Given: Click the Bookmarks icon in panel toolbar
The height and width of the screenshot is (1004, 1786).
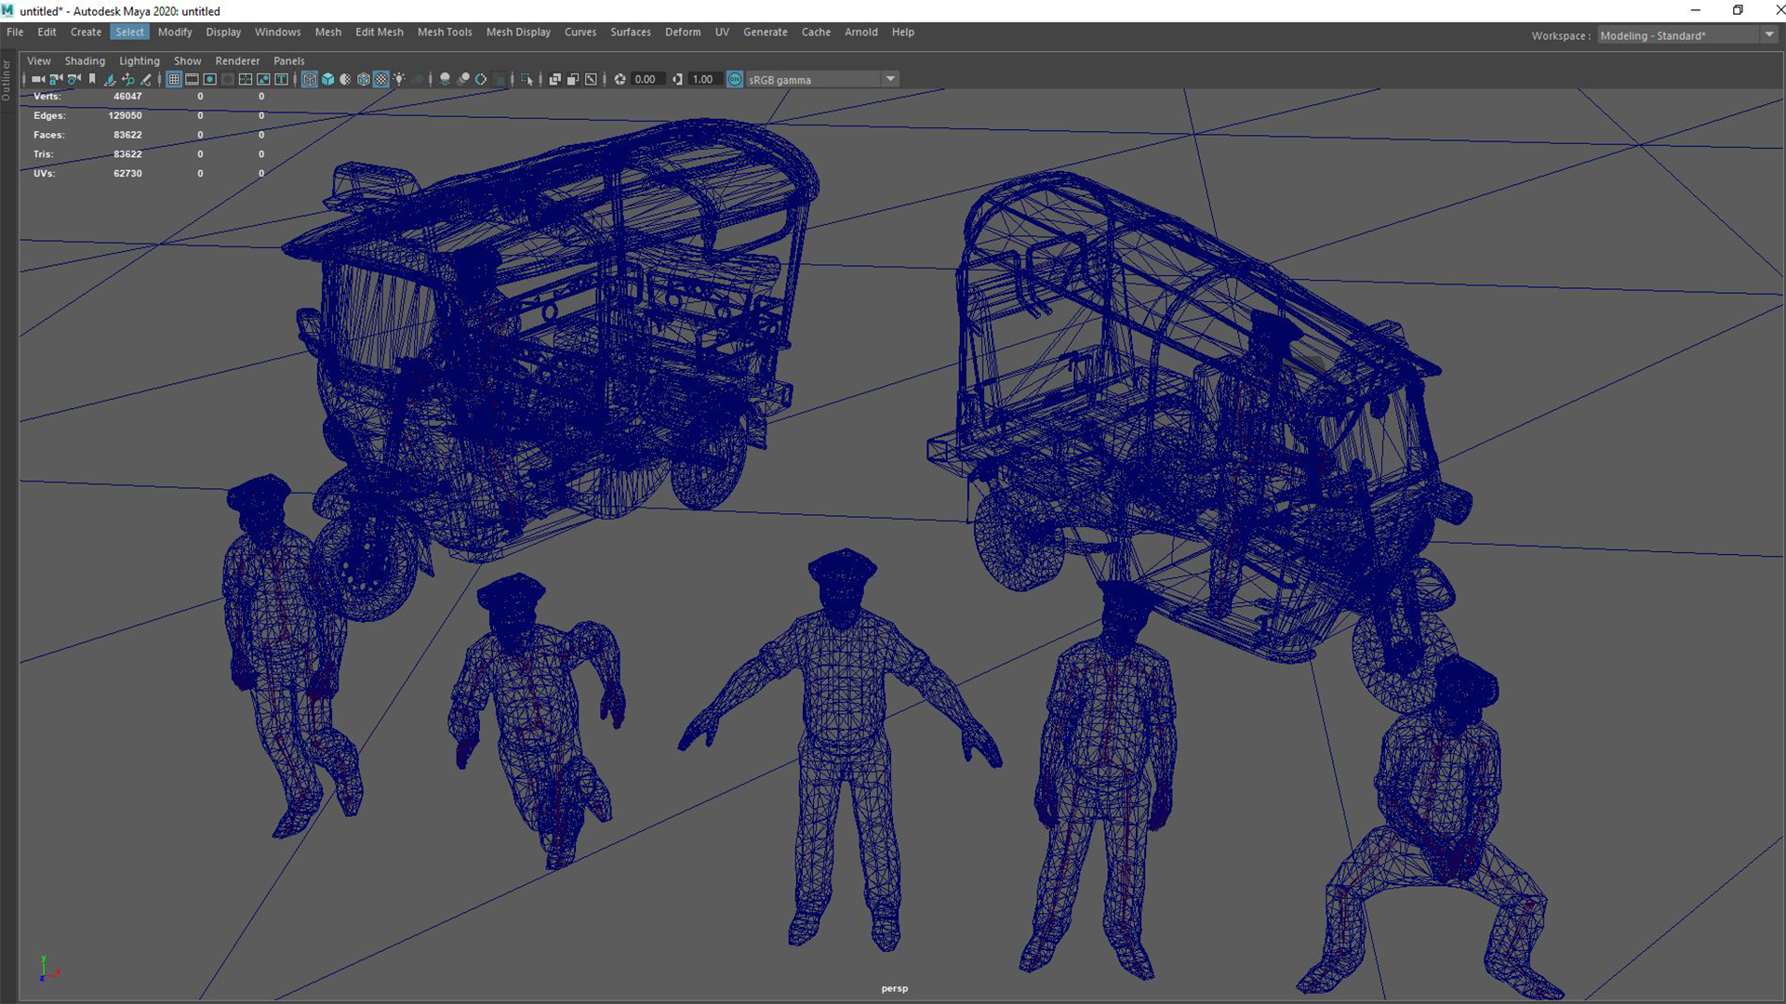Looking at the screenshot, I should click(92, 79).
